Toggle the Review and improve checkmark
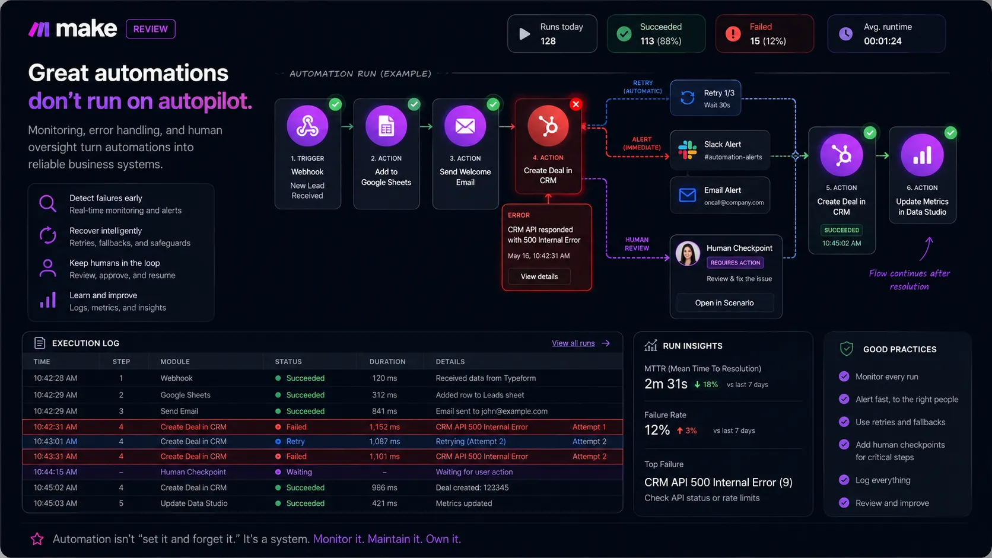This screenshot has height=558, width=992. pyautogui.click(x=844, y=503)
